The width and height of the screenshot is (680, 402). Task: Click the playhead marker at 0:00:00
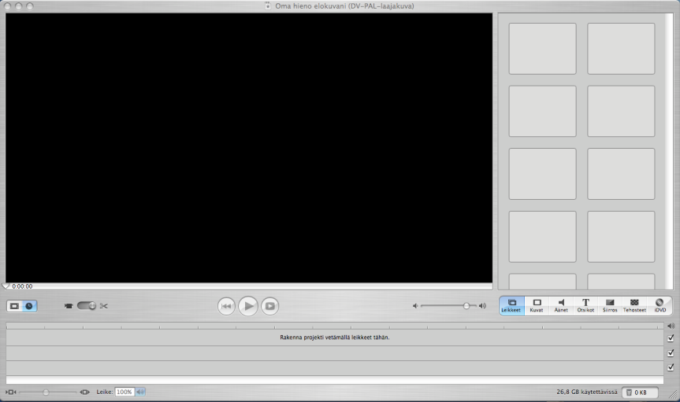click(x=6, y=286)
